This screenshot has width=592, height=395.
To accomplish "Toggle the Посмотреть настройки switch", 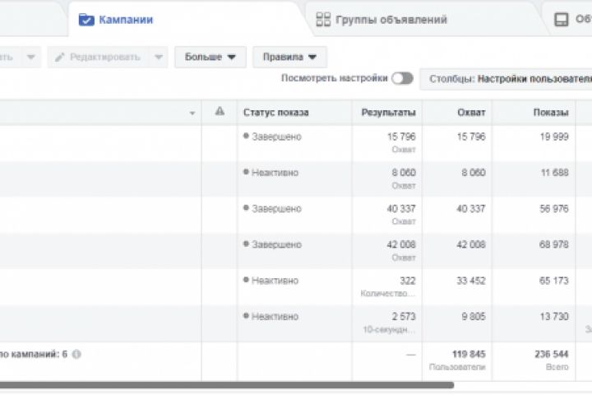I will 402,79.
